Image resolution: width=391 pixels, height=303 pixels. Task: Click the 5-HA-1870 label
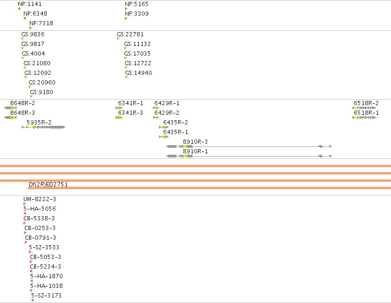pos(46,276)
